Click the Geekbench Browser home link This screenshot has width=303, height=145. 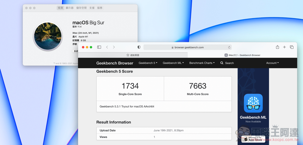click(115, 63)
